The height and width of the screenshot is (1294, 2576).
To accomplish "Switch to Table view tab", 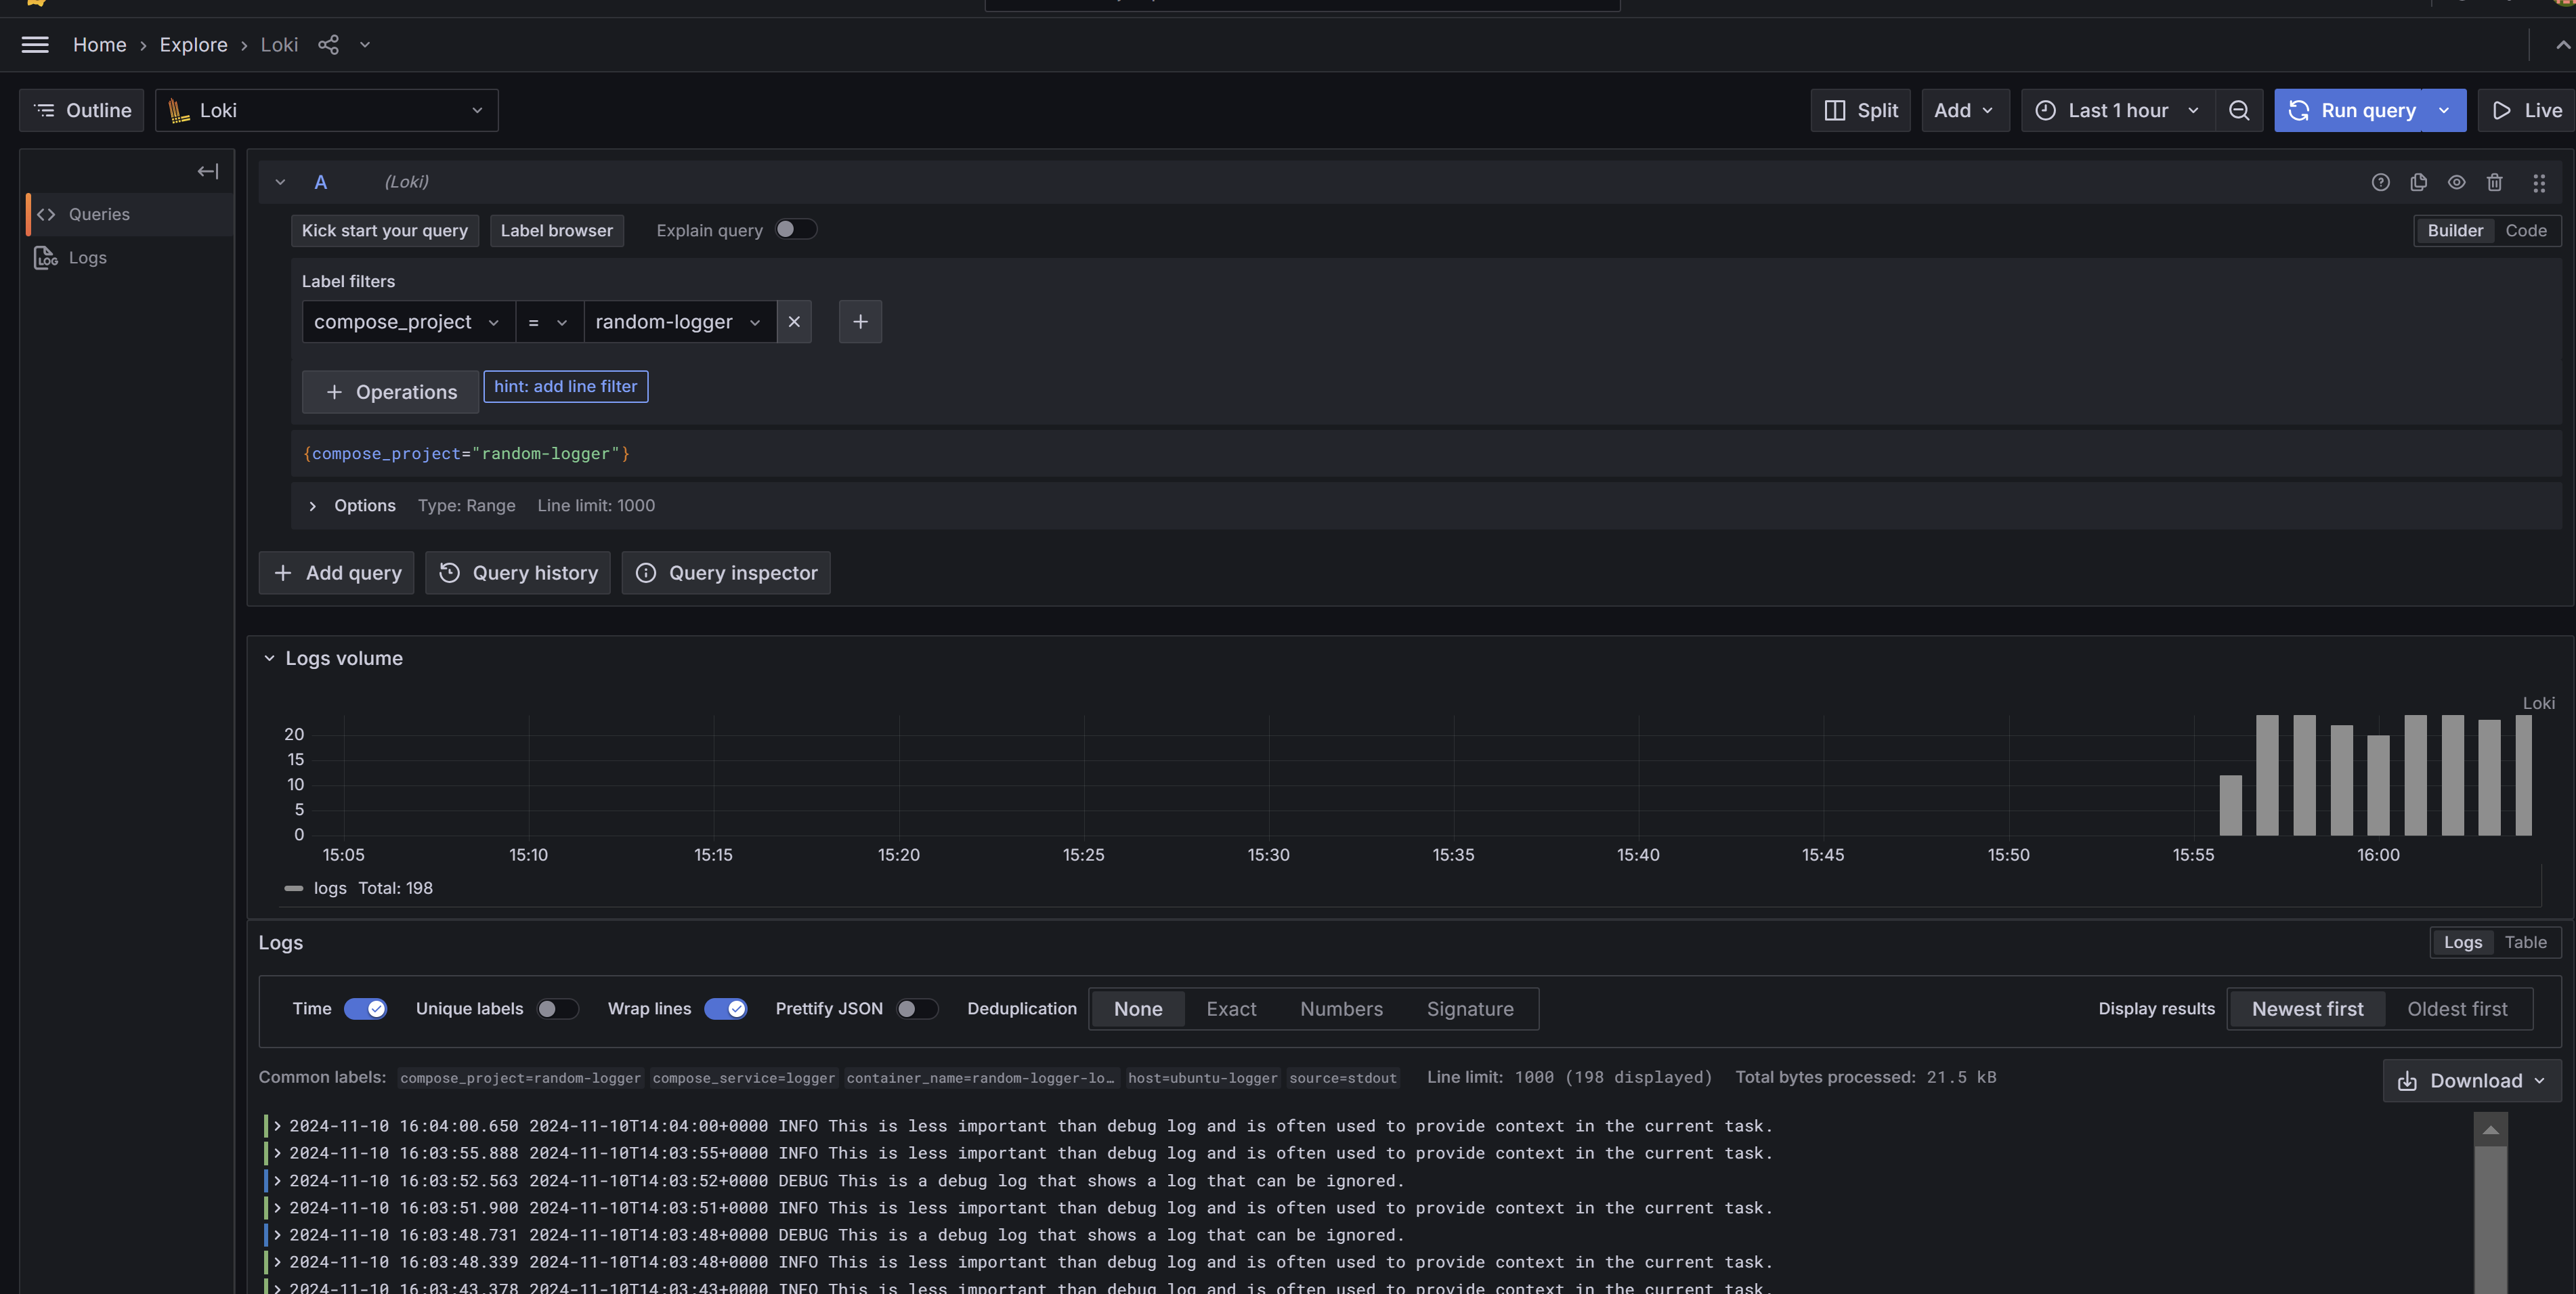I will pos(2525,942).
